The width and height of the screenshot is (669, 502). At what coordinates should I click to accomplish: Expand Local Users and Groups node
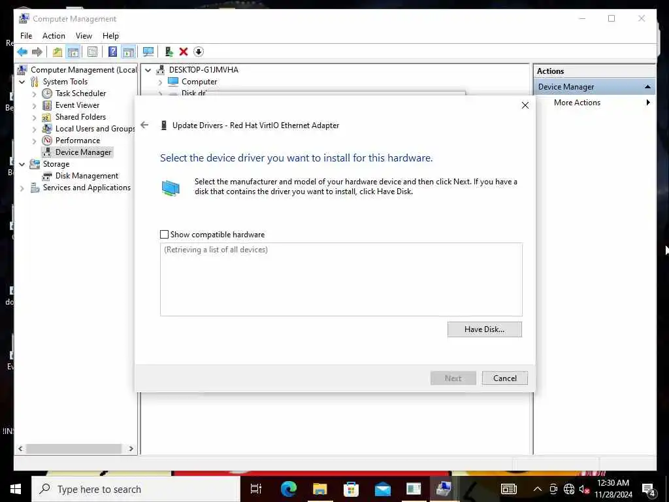tap(35, 129)
